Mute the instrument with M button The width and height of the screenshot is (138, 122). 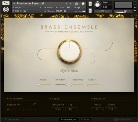pyautogui.click(x=90, y=11)
